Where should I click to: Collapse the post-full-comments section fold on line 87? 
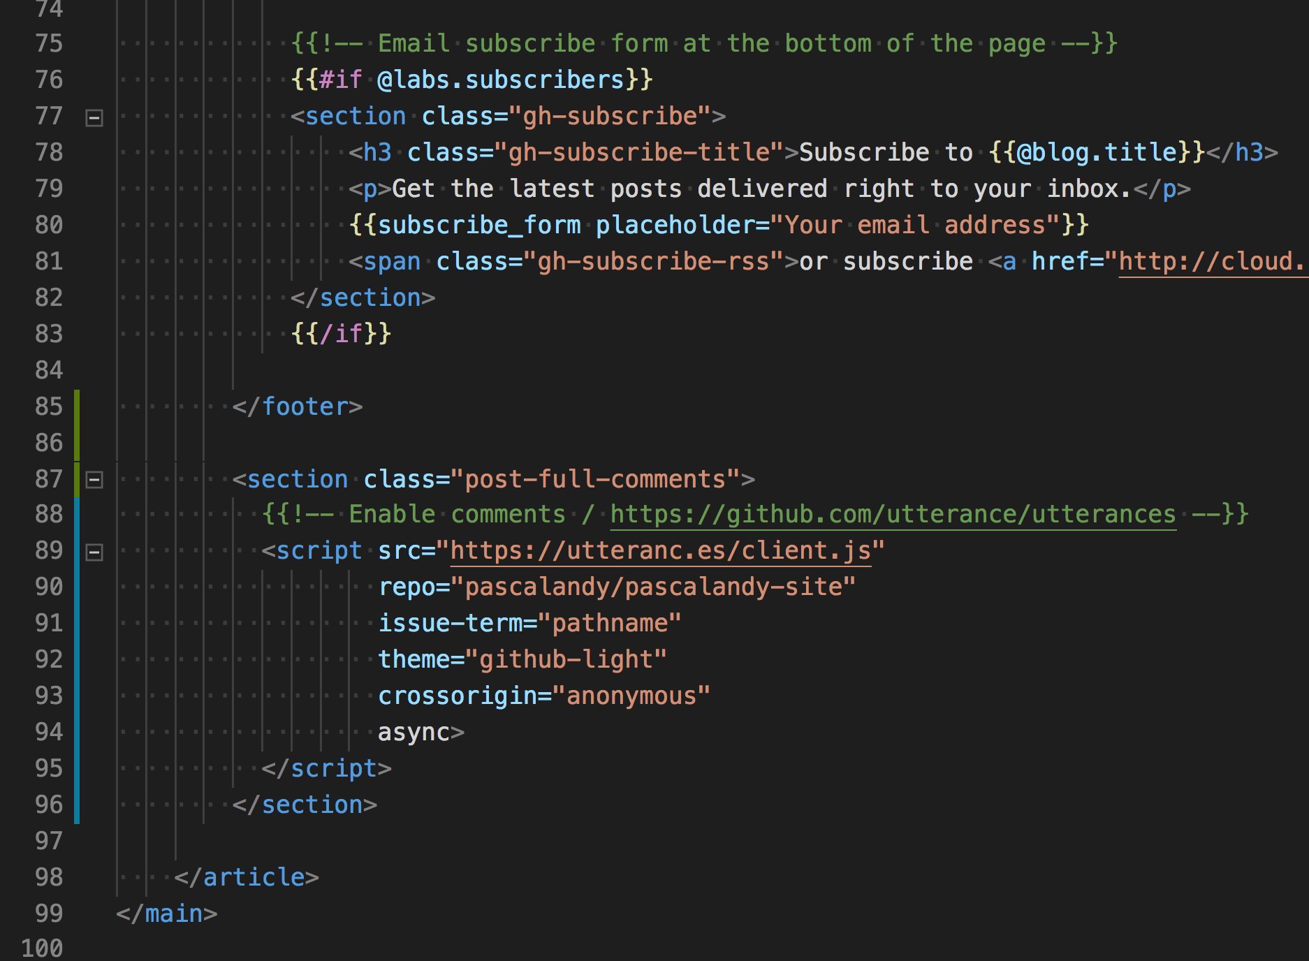tap(94, 480)
